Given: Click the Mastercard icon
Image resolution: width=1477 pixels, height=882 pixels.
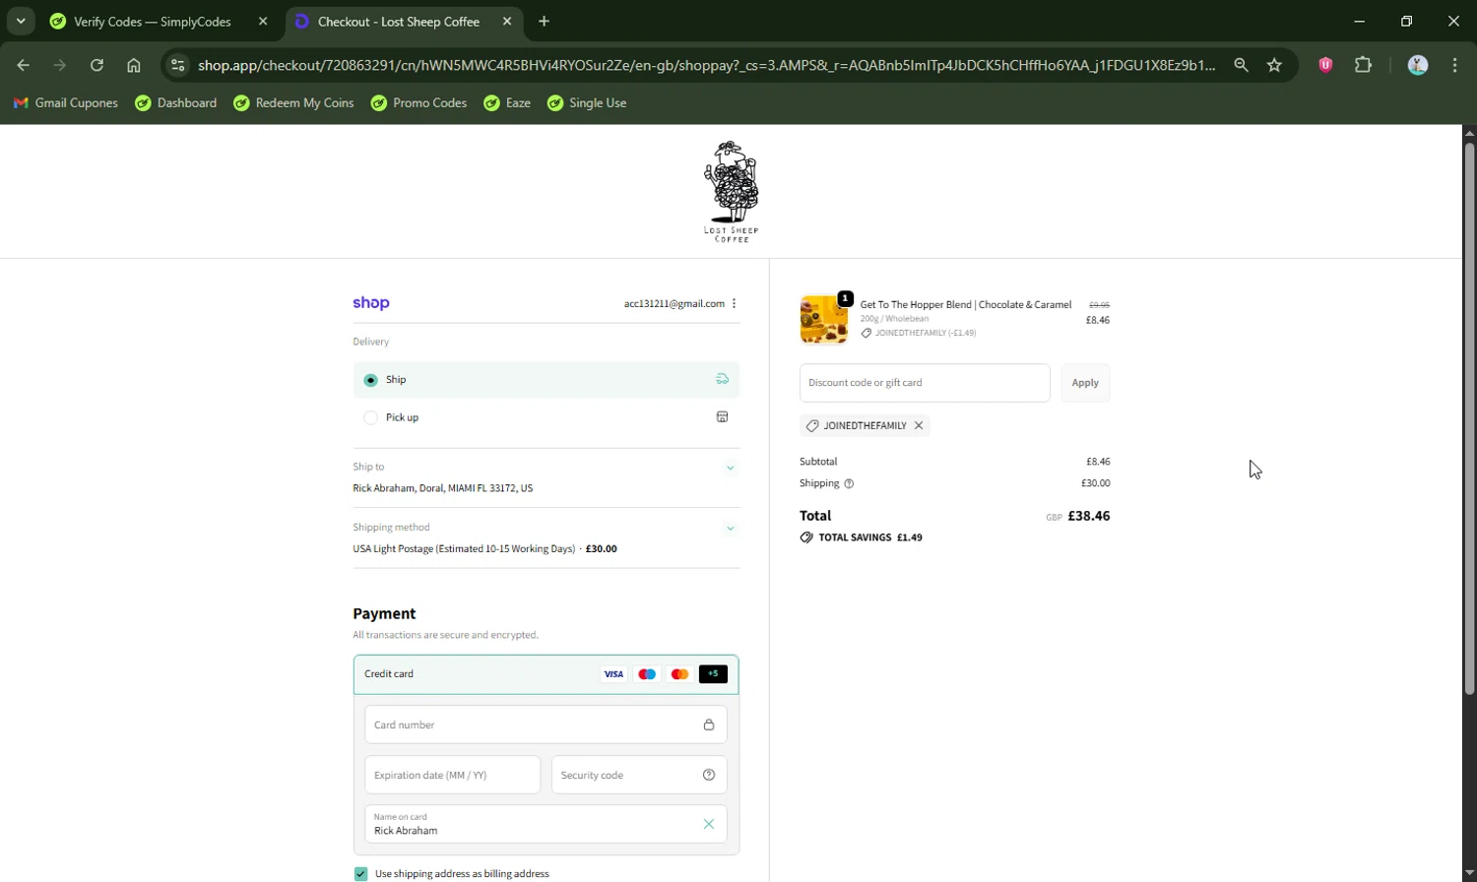Looking at the screenshot, I should coord(679,674).
